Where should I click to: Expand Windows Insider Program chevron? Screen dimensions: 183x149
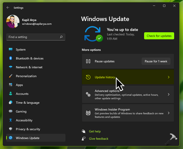click(x=168, y=113)
